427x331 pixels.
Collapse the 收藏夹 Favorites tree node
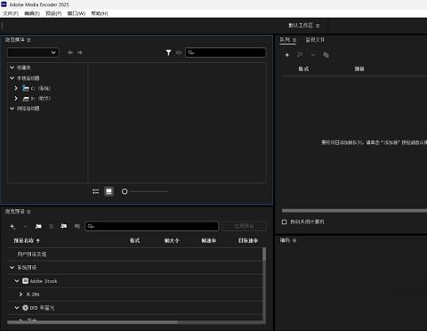(x=12, y=68)
